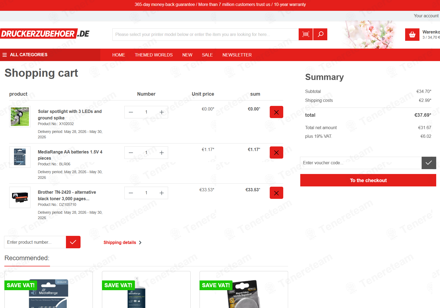
Task: Decrease quantity of MediaRange AA batteries
Action: [131, 153]
